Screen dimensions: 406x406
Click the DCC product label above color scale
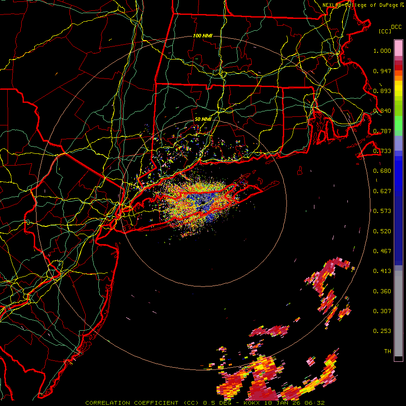[x=396, y=27]
